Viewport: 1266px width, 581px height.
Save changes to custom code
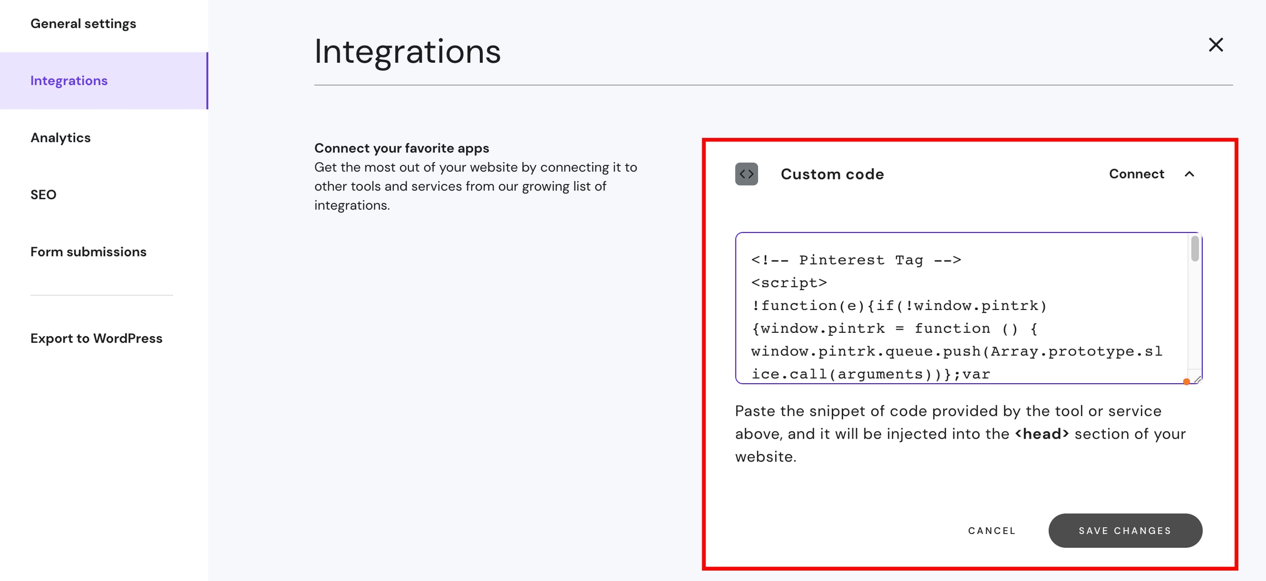(1125, 531)
